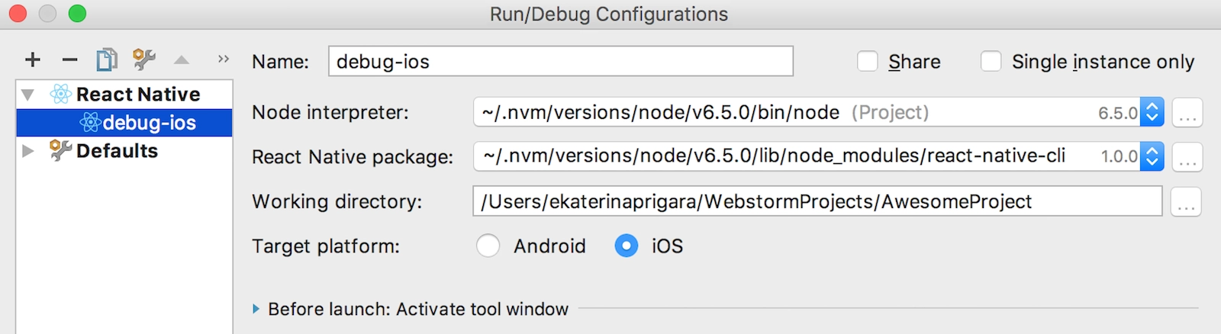The image size is (1221, 334).
Task: Remove configuration with minus icon
Action: pyautogui.click(x=69, y=59)
